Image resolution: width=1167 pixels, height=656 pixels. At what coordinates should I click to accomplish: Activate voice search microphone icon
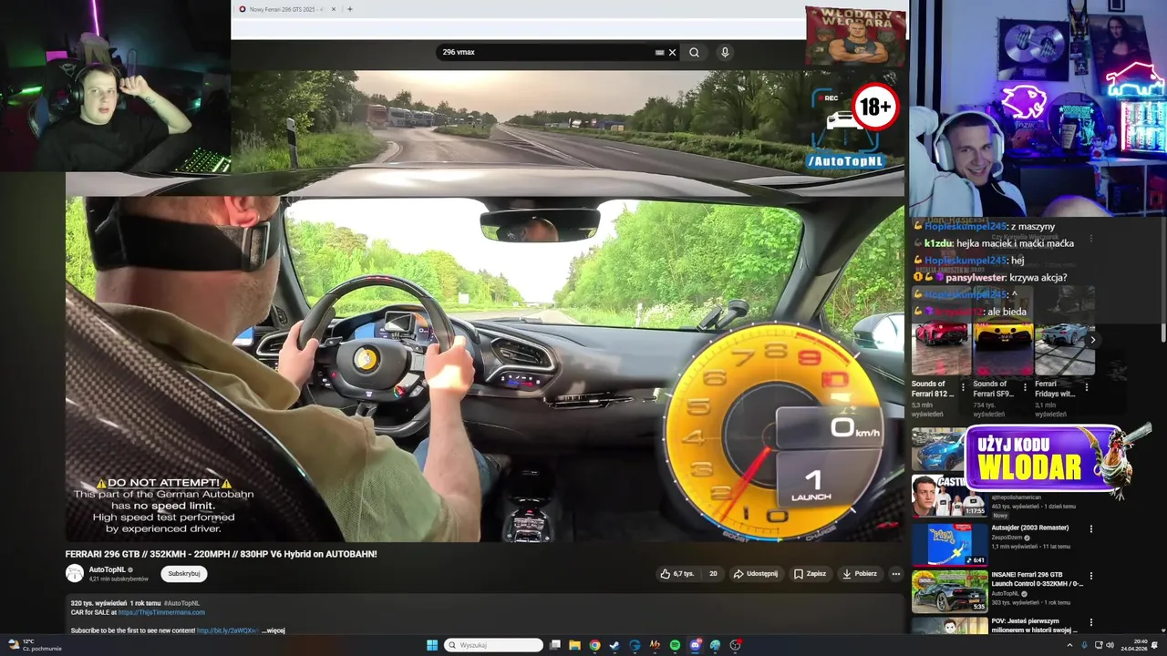725,52
